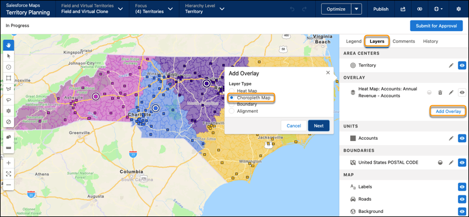Image resolution: width=469 pixels, height=217 pixels.
Task: Delete the Heat Map overlay
Action: (440, 92)
